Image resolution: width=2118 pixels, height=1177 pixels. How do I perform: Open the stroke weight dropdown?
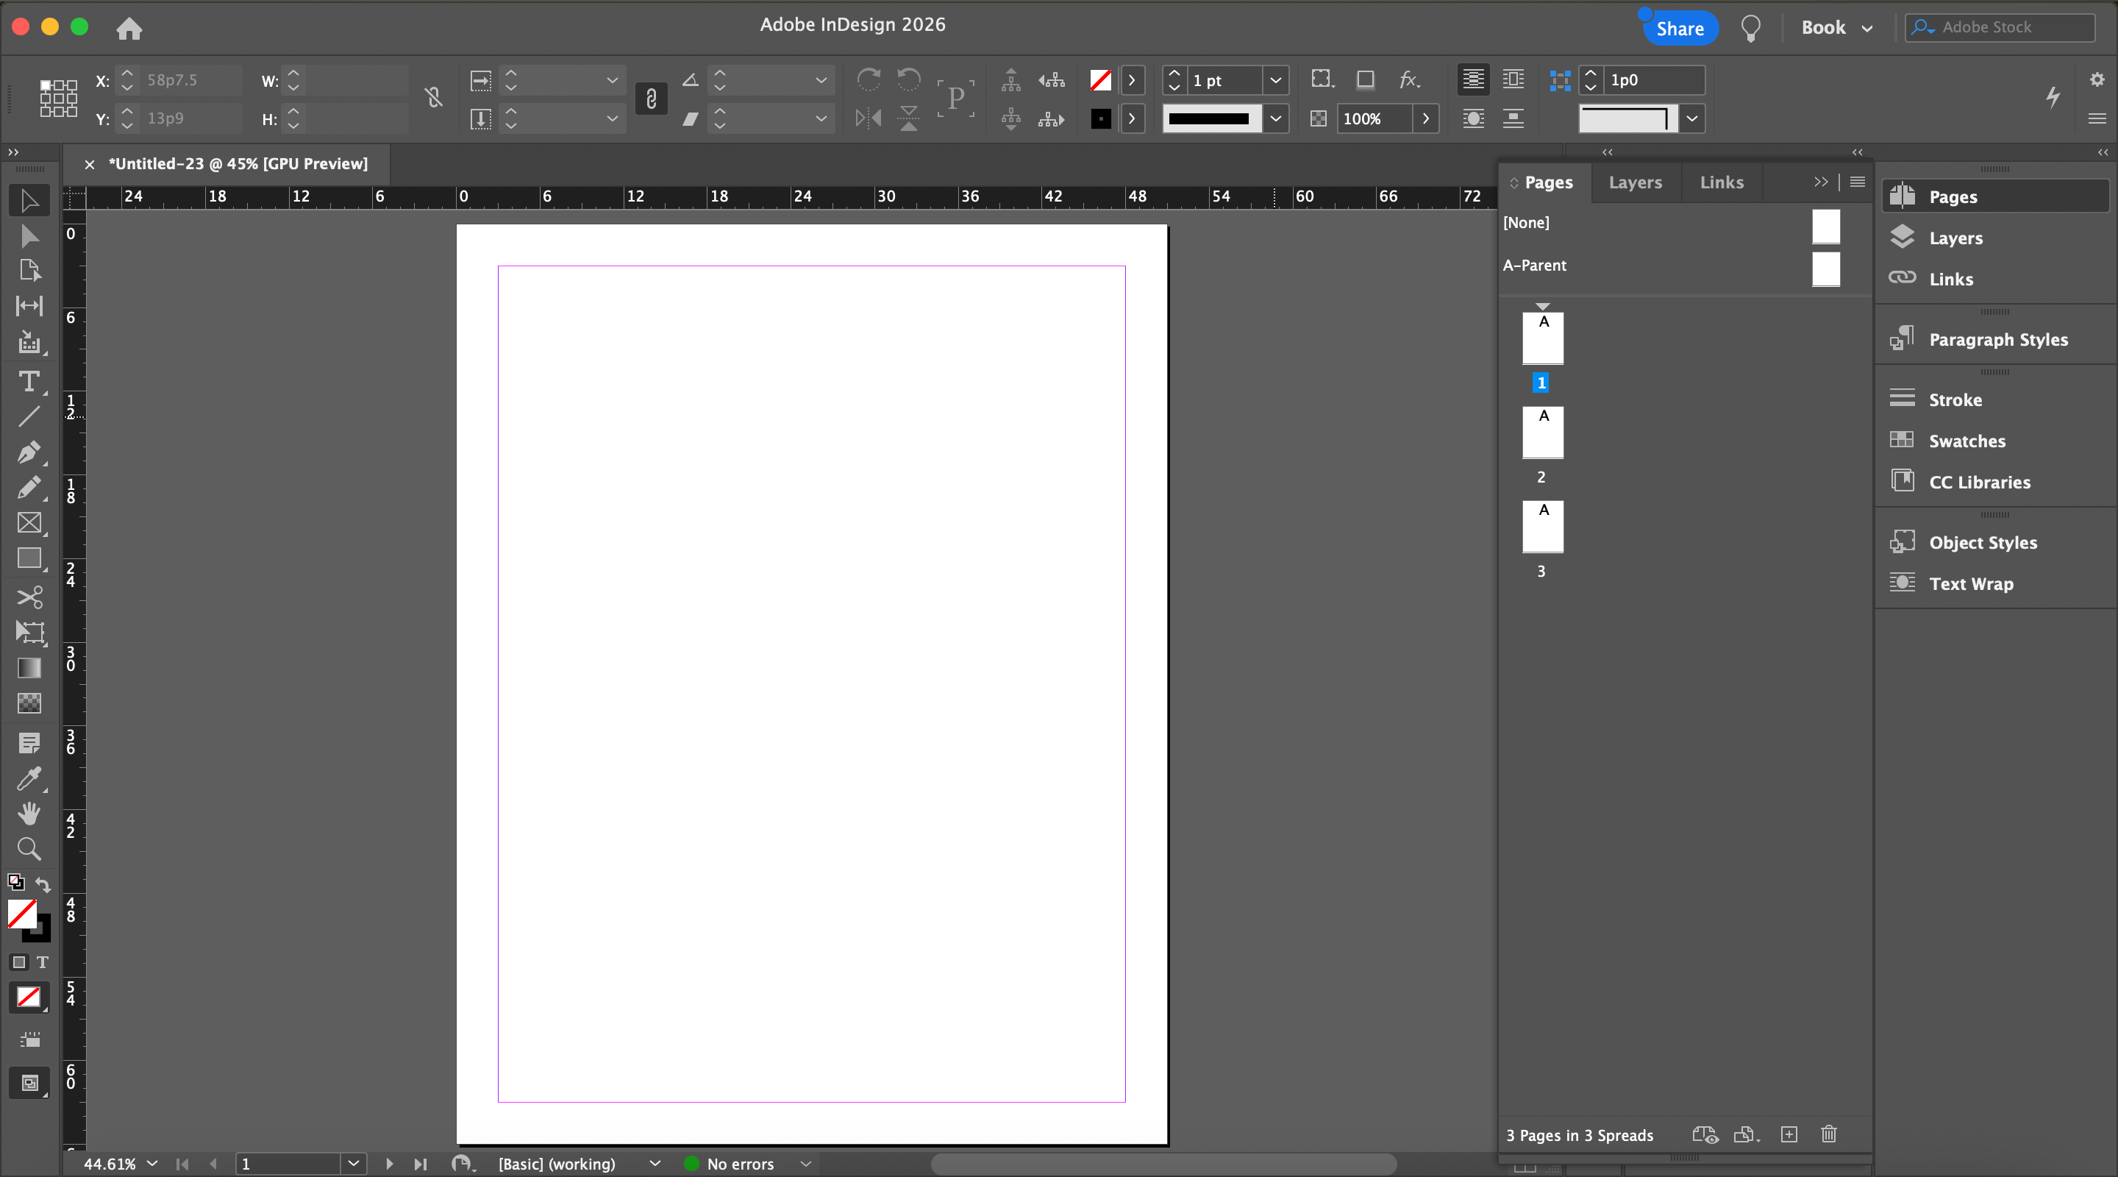1275,81
